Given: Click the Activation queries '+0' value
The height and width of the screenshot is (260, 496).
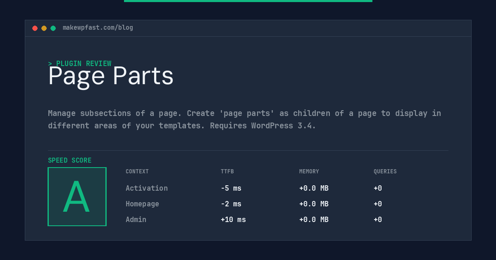Looking at the screenshot, I should click(x=378, y=188).
